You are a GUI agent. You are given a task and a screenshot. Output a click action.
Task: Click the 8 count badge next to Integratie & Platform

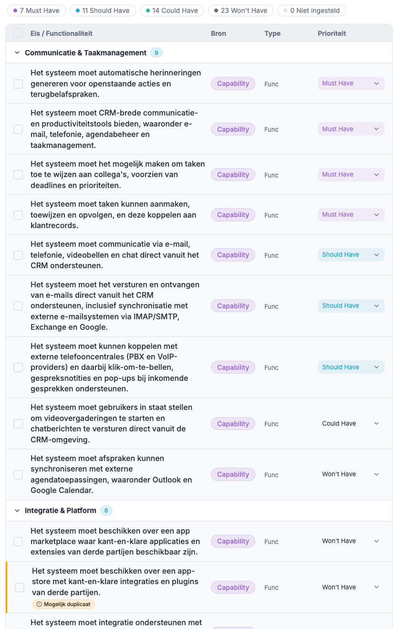pyautogui.click(x=106, y=510)
